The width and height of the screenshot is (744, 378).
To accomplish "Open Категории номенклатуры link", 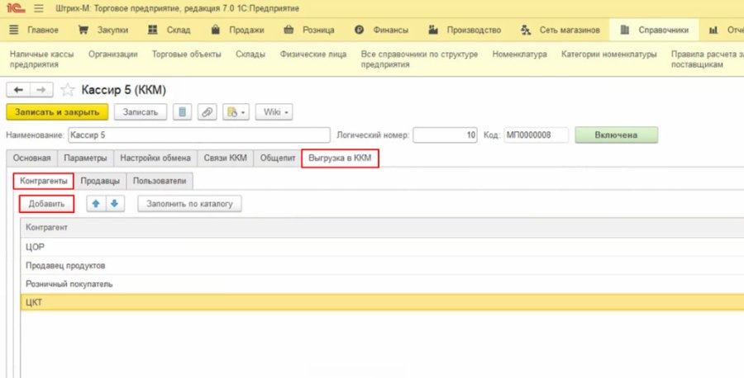I will click(x=608, y=54).
